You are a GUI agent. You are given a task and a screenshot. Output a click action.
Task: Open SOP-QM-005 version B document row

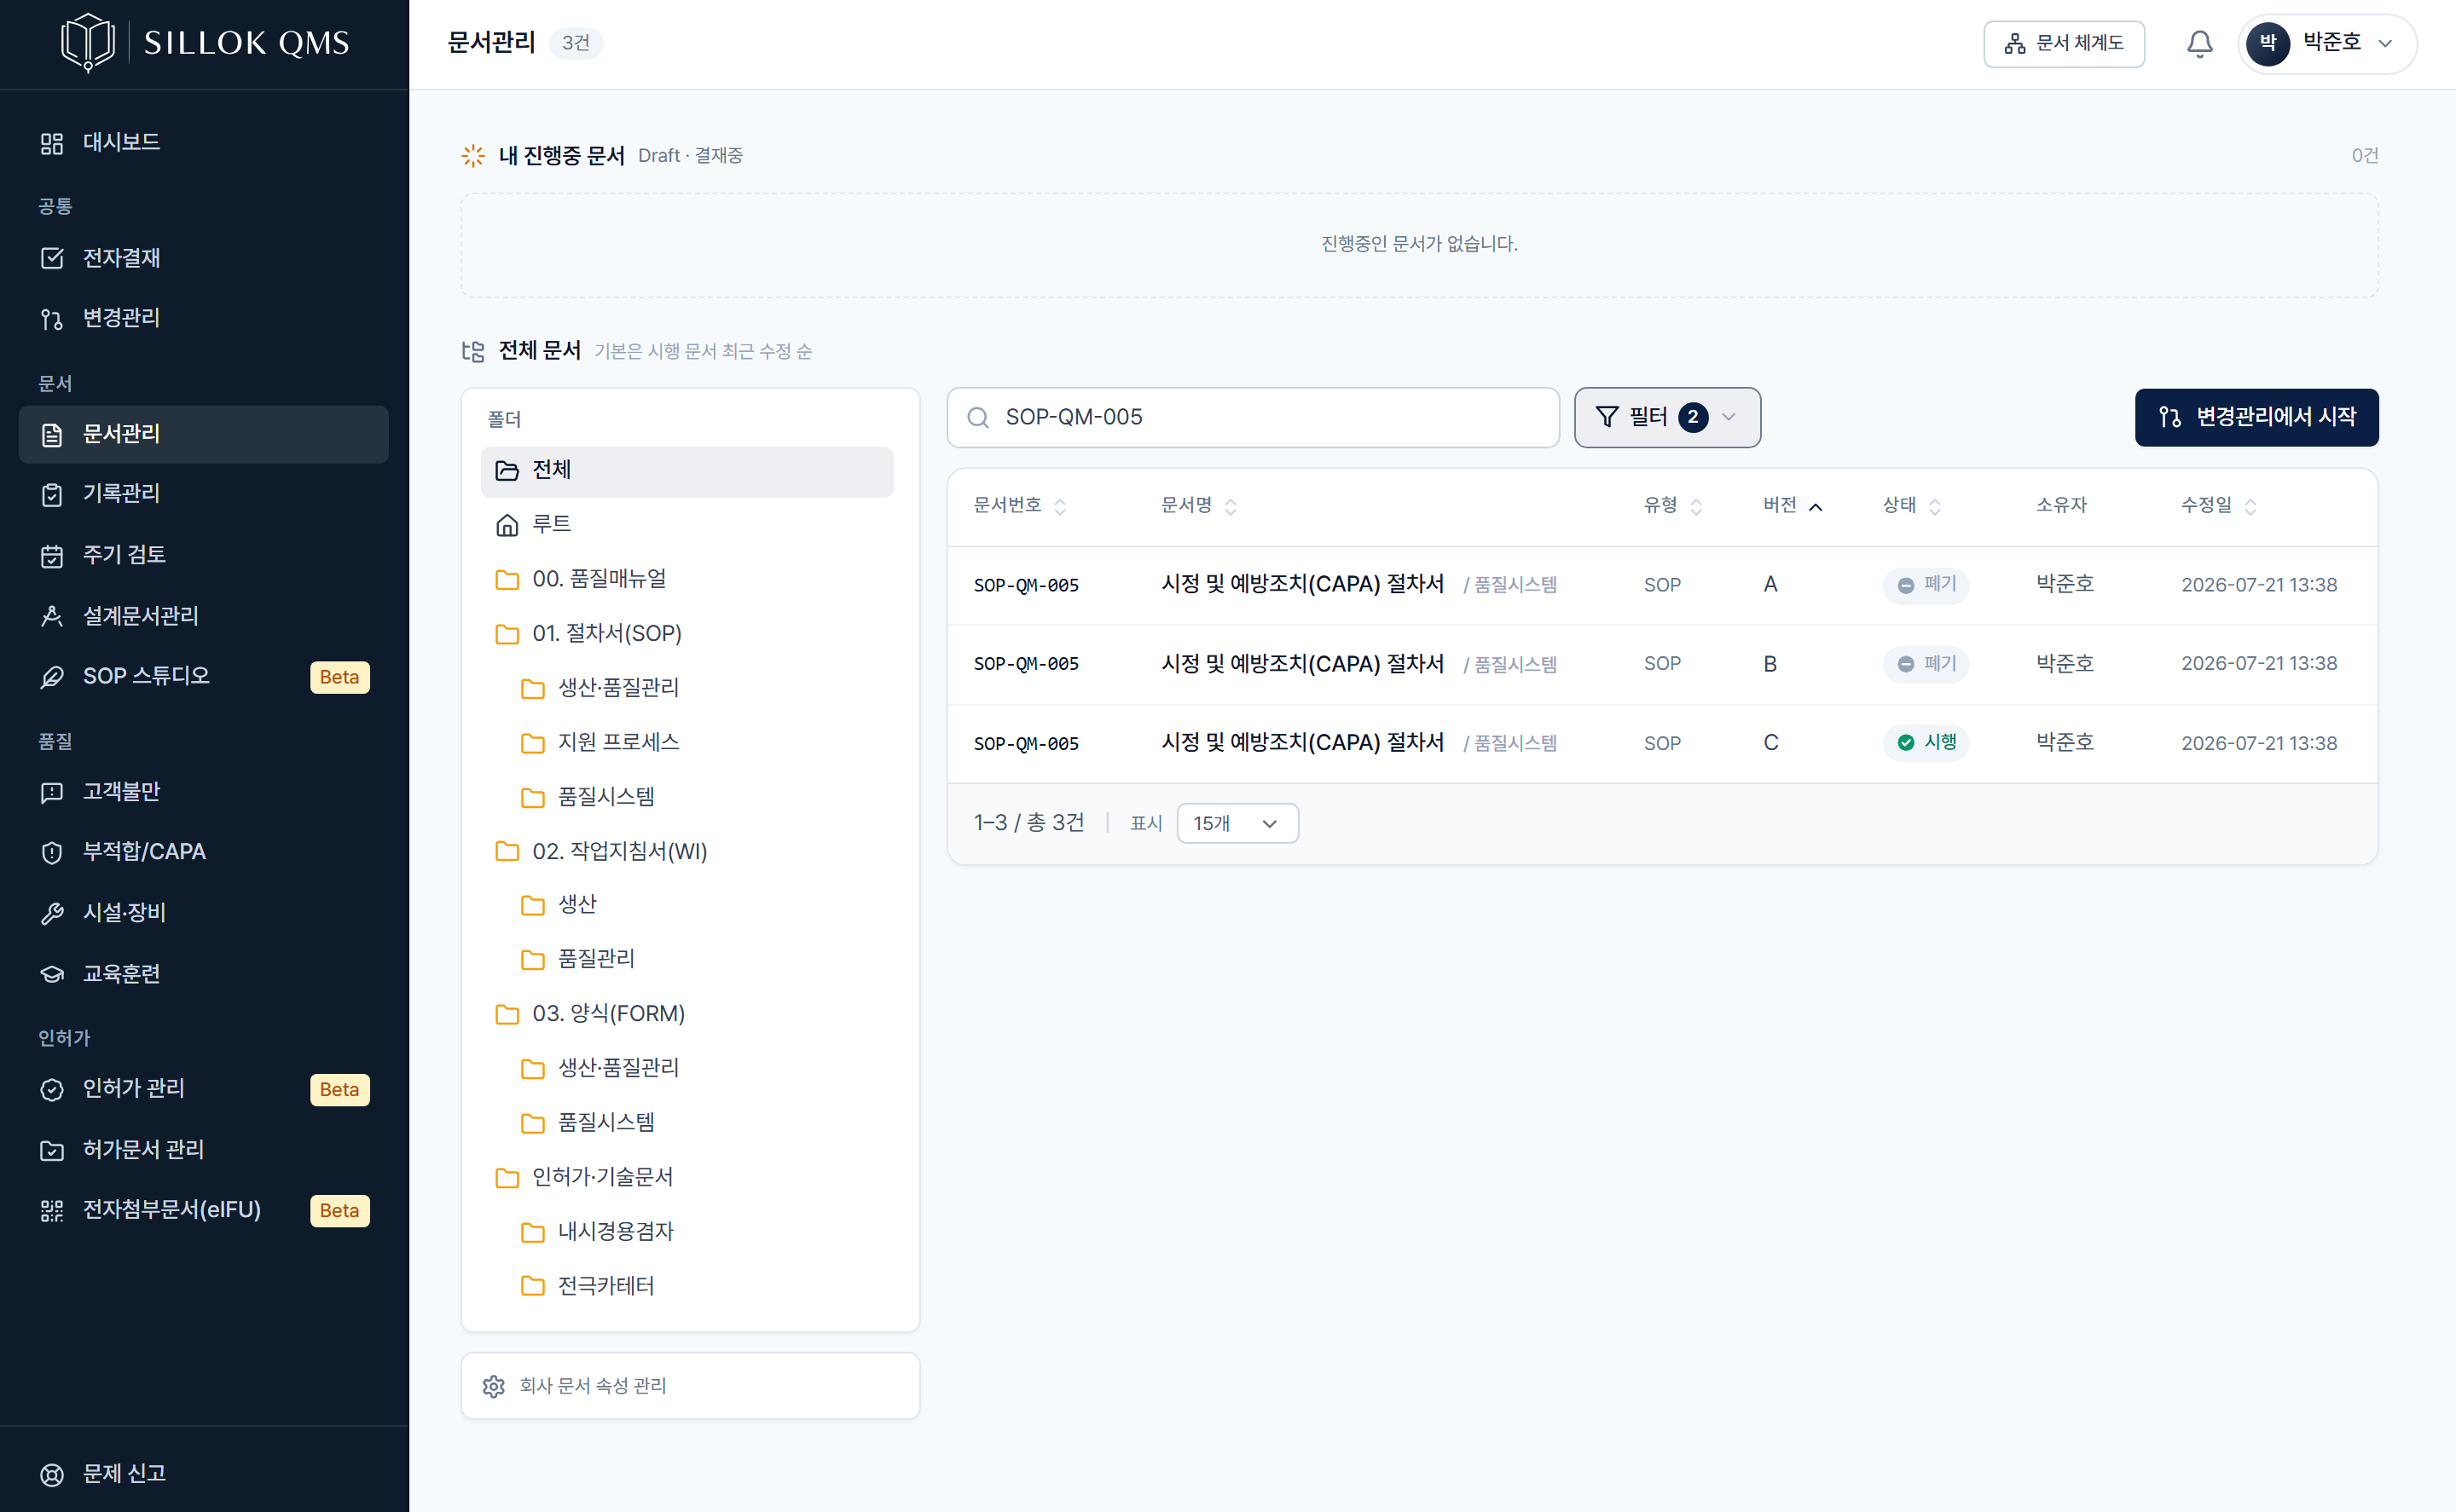(1662, 665)
